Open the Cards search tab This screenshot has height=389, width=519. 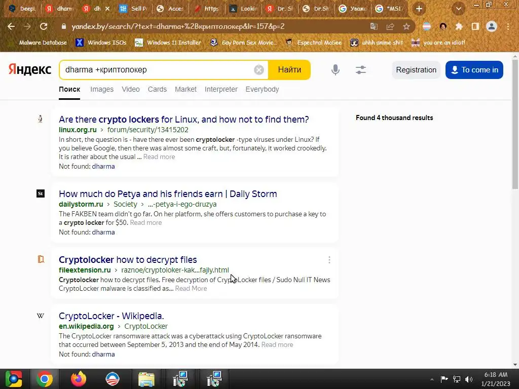pyautogui.click(x=157, y=89)
